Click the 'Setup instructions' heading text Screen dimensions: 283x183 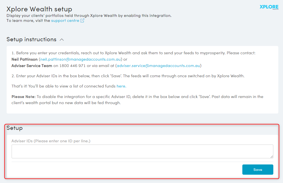click(32, 39)
